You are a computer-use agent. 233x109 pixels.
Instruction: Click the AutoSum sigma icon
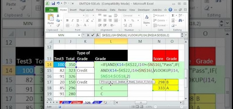tap(173, 15)
